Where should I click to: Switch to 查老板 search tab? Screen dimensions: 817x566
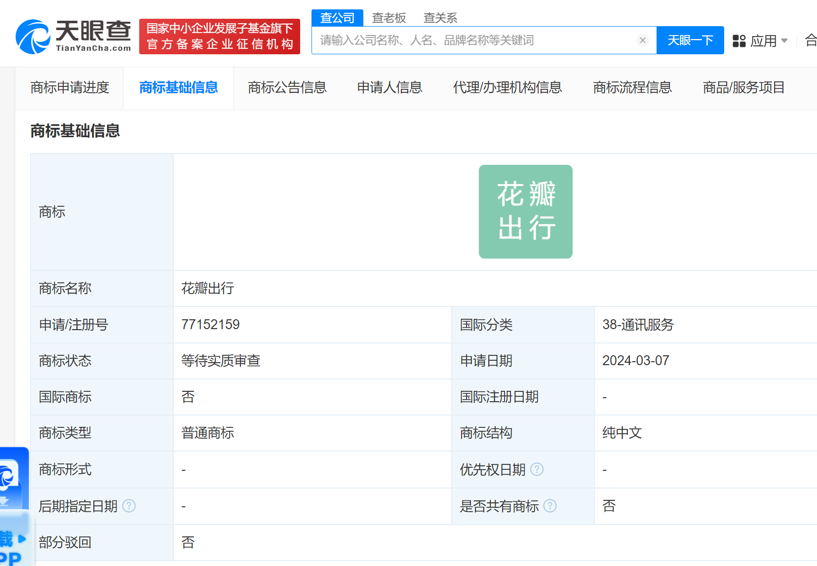point(389,18)
